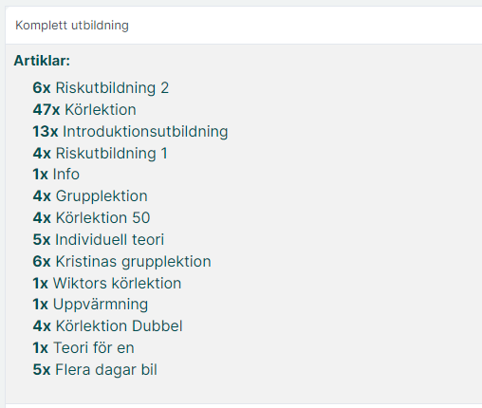Select the word Dubbel in the list
The height and width of the screenshot is (408, 482).
tap(158, 326)
